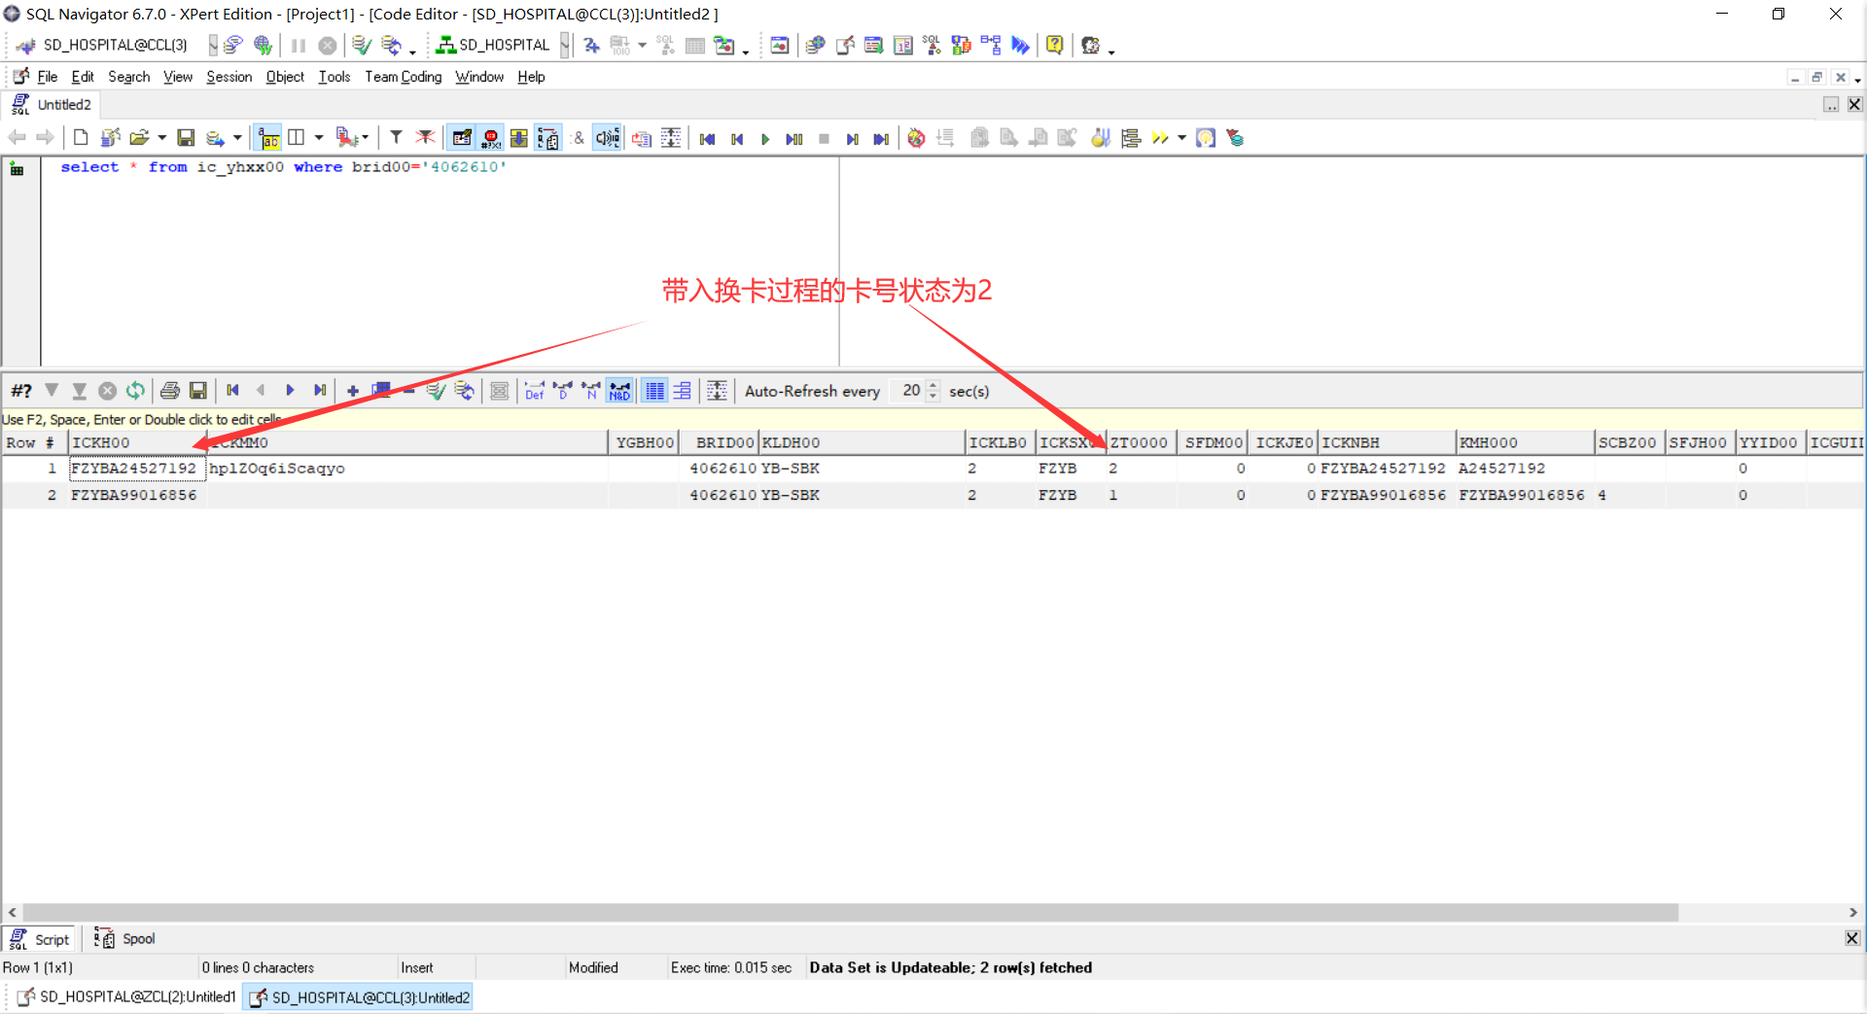Click the horizontal scrollbar of result grid
This screenshot has width=1867, height=1014.
coord(851,913)
